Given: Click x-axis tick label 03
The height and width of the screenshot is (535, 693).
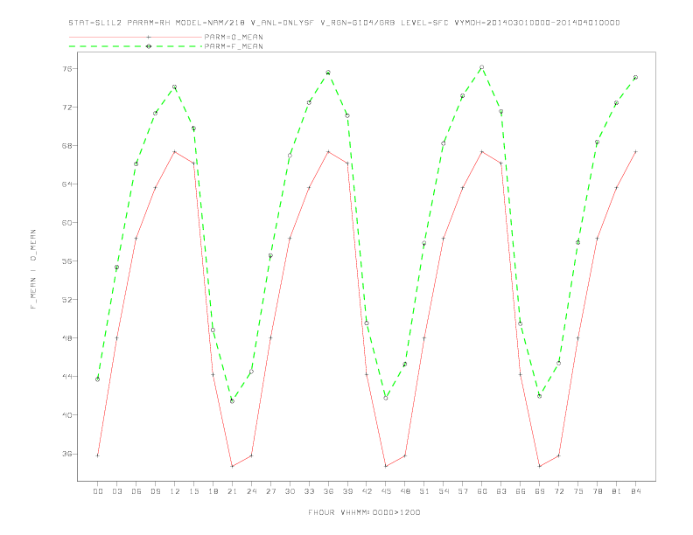Looking at the screenshot, I should pyautogui.click(x=116, y=491).
